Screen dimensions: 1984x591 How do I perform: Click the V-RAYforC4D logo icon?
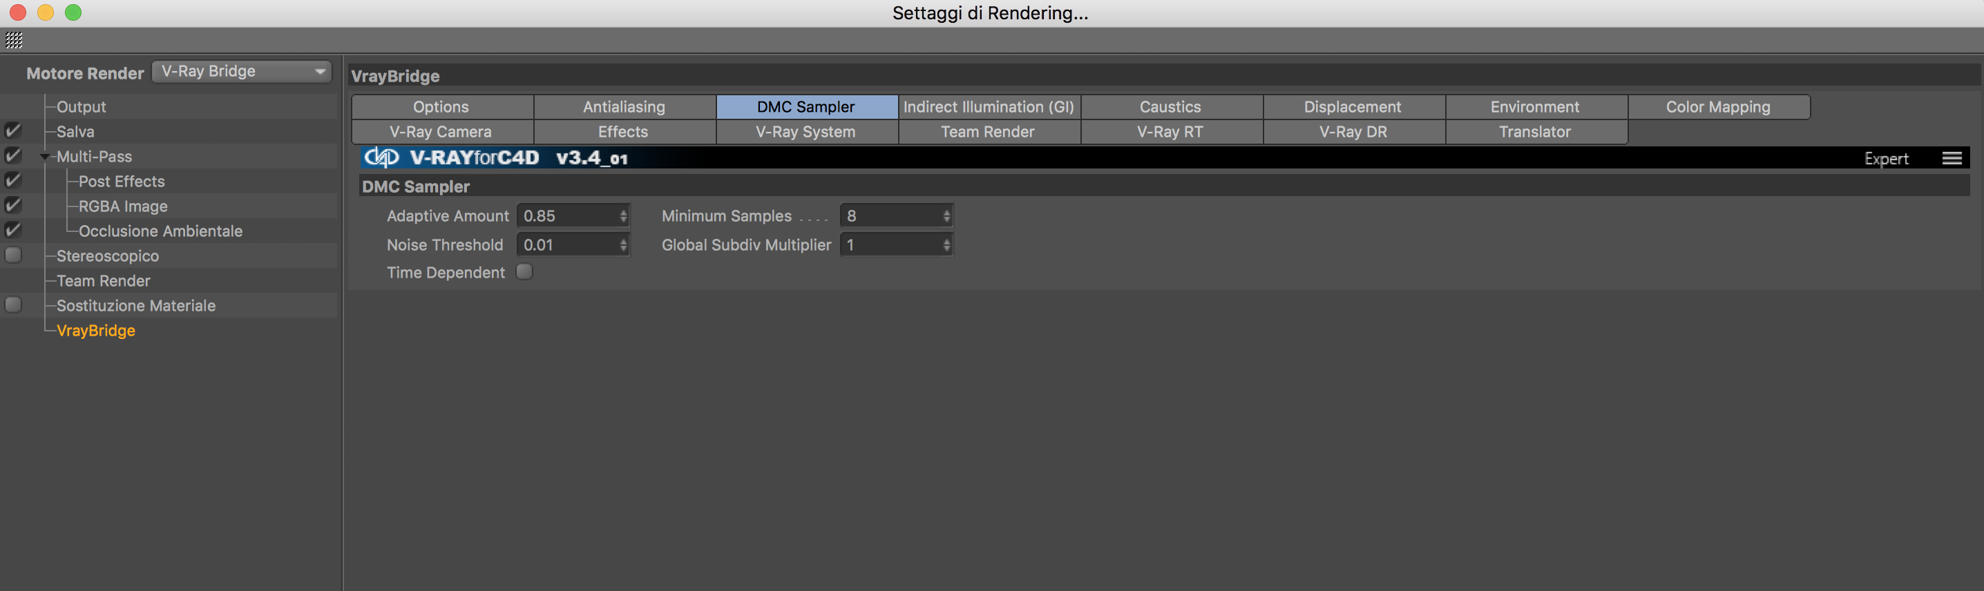(381, 157)
